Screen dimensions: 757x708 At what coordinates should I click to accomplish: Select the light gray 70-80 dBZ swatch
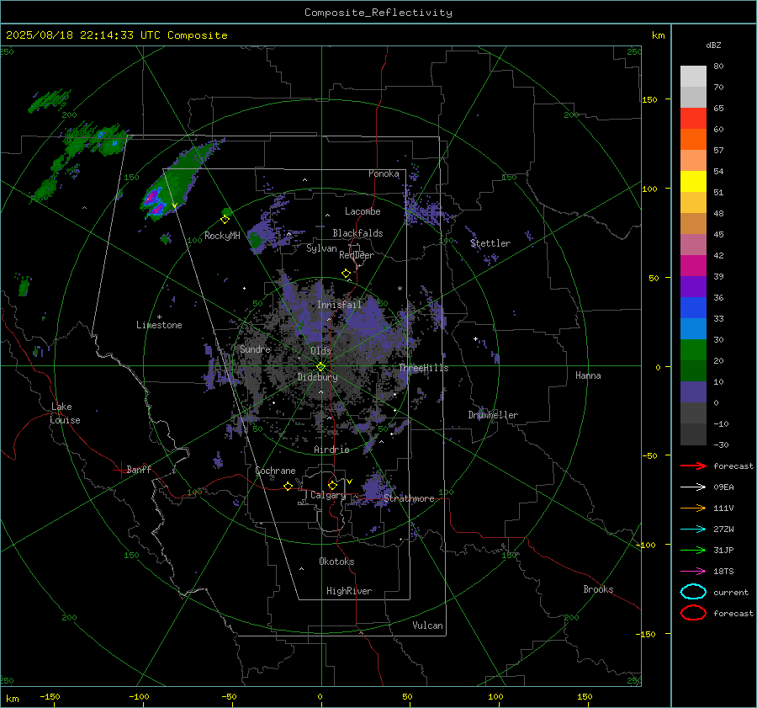pos(693,77)
